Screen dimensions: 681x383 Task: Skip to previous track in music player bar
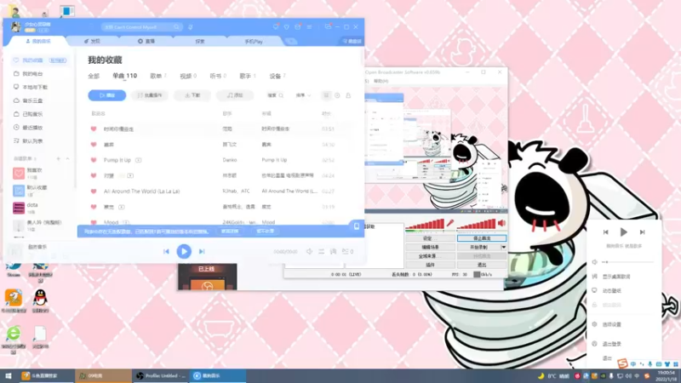click(x=166, y=251)
